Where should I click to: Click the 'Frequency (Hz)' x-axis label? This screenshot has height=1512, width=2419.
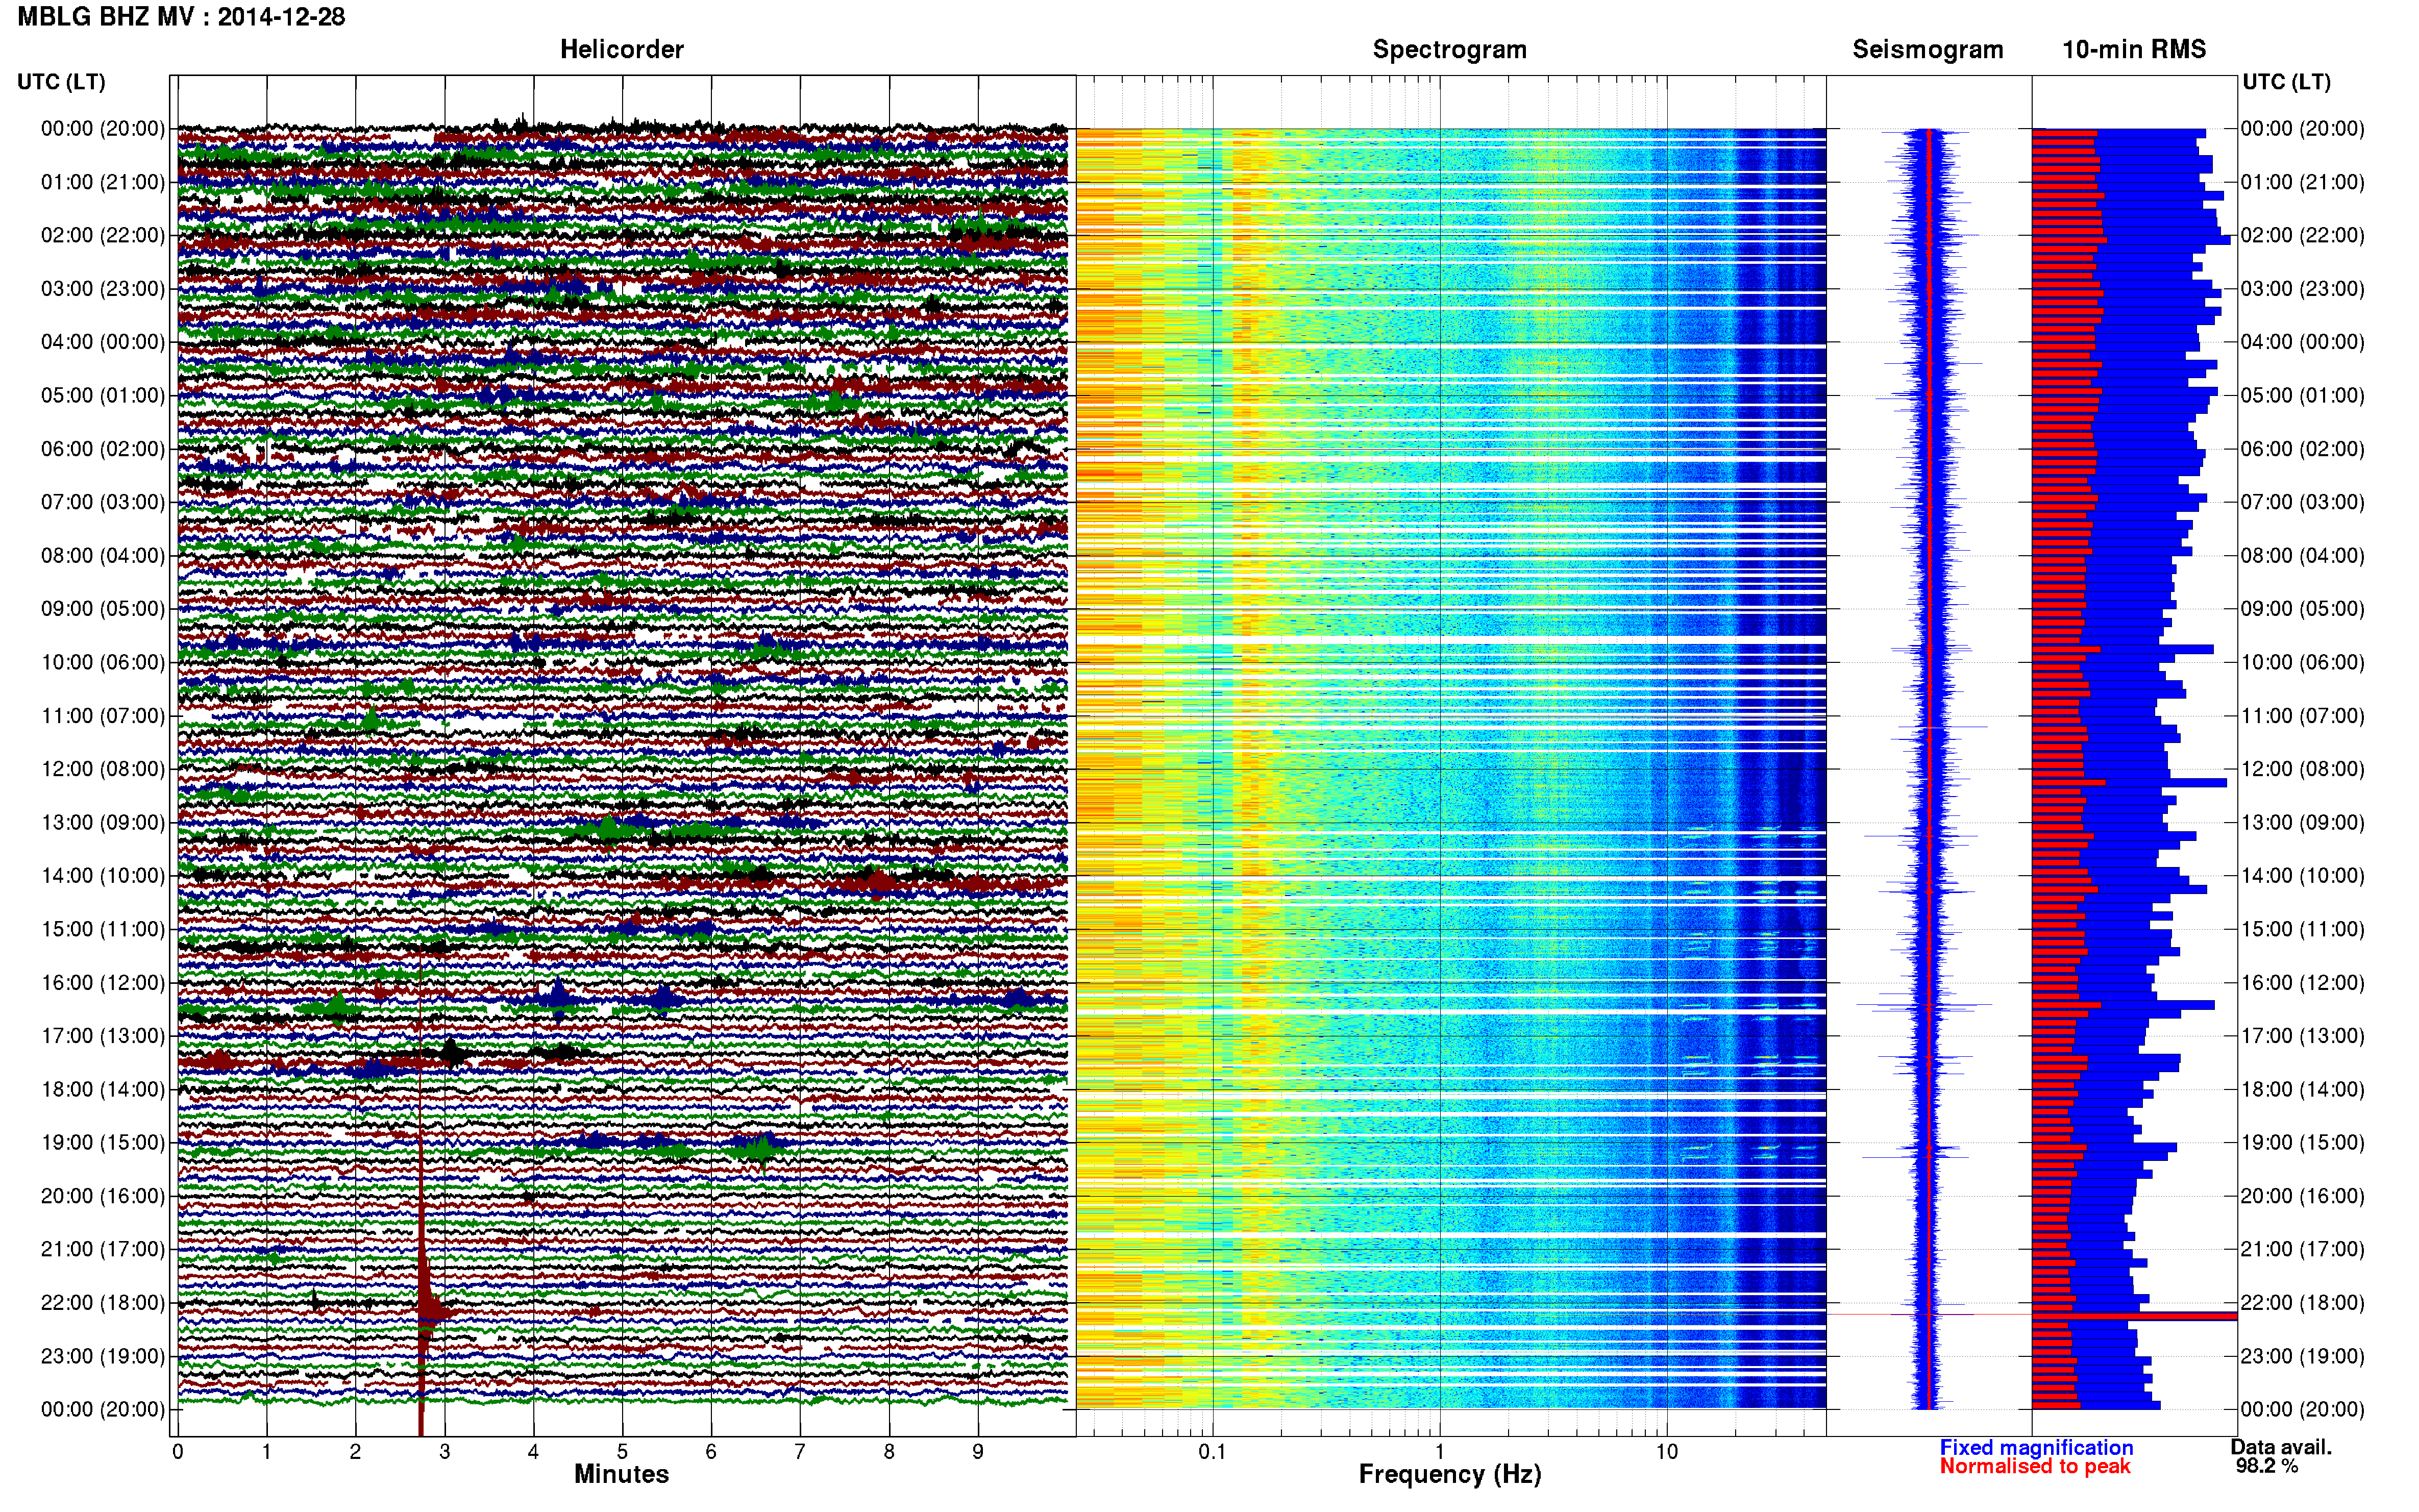point(1449,1474)
